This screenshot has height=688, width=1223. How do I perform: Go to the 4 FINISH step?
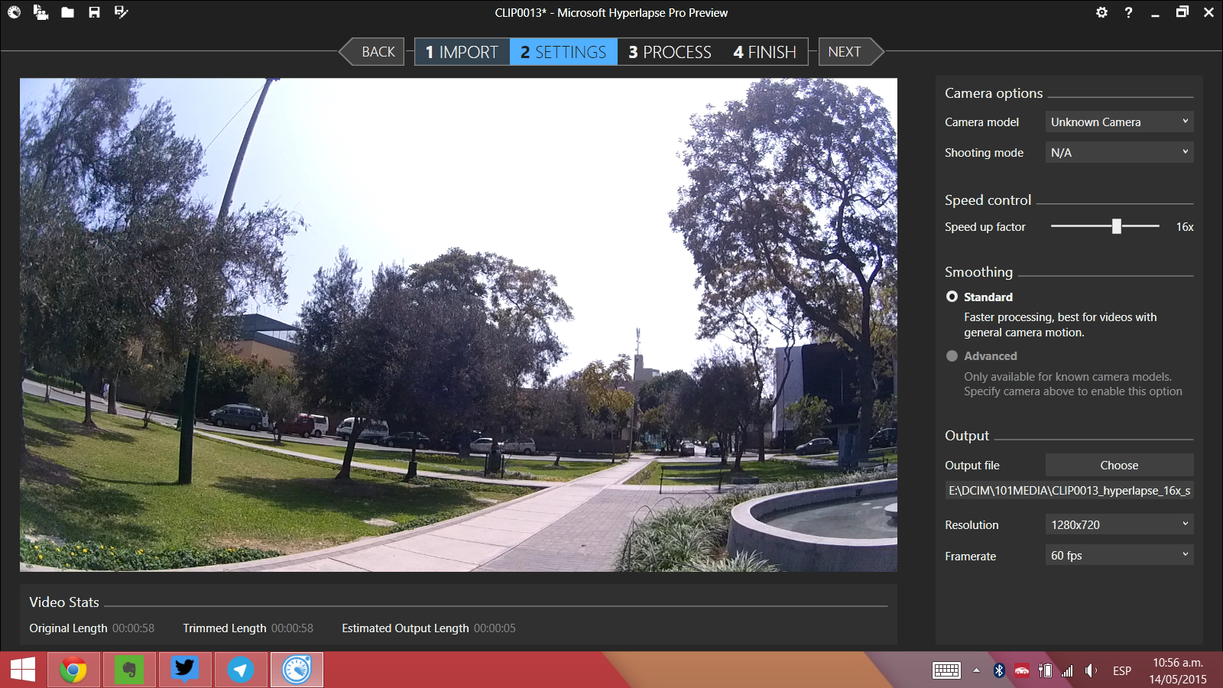point(764,52)
